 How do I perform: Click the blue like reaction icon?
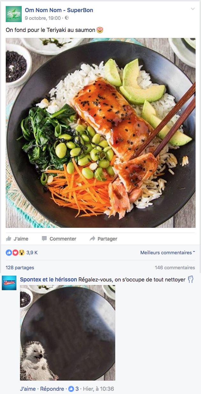[9, 253]
